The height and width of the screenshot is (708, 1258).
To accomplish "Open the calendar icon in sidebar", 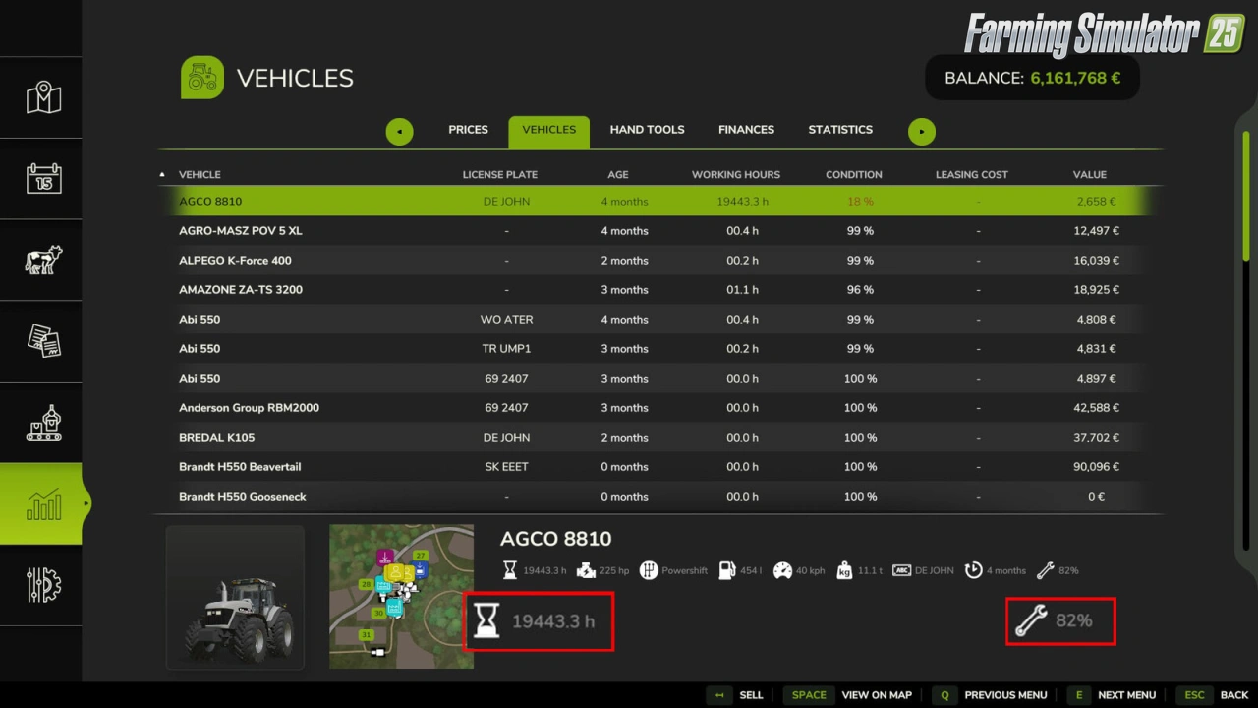I will pos(43,179).
